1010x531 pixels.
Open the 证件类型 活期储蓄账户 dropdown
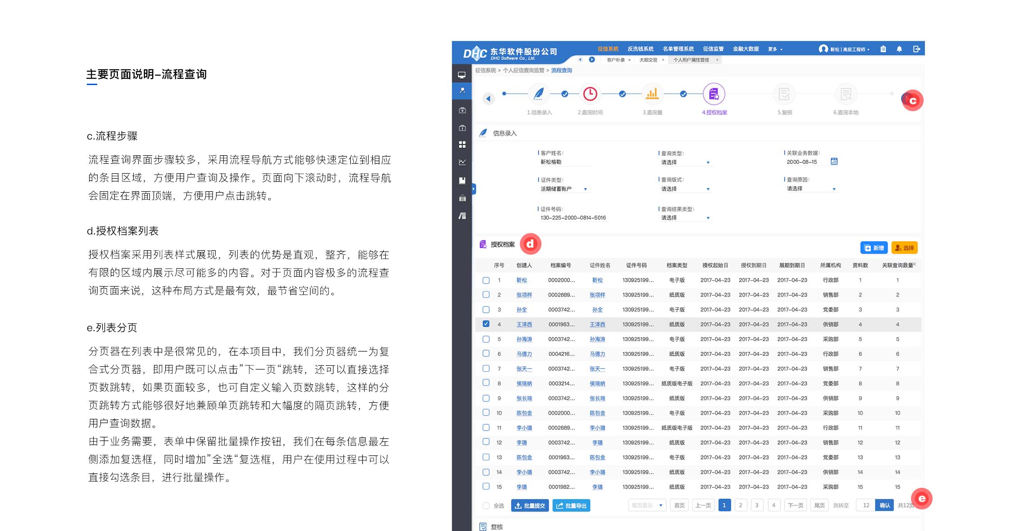click(x=564, y=189)
